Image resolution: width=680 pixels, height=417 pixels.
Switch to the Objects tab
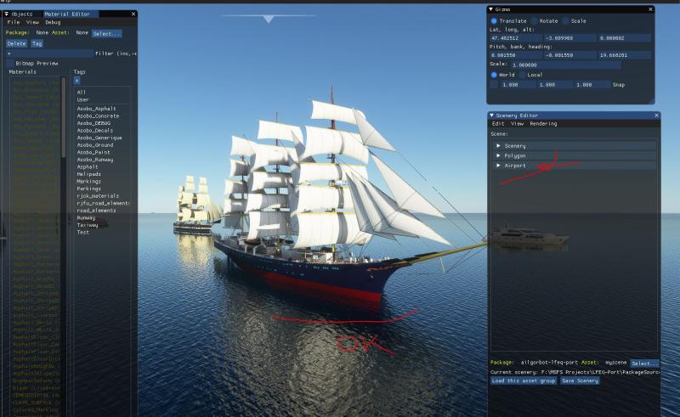click(x=22, y=14)
